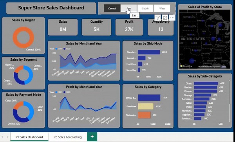
Task: Open the More options ellipsis menu
Action: [172, 18]
